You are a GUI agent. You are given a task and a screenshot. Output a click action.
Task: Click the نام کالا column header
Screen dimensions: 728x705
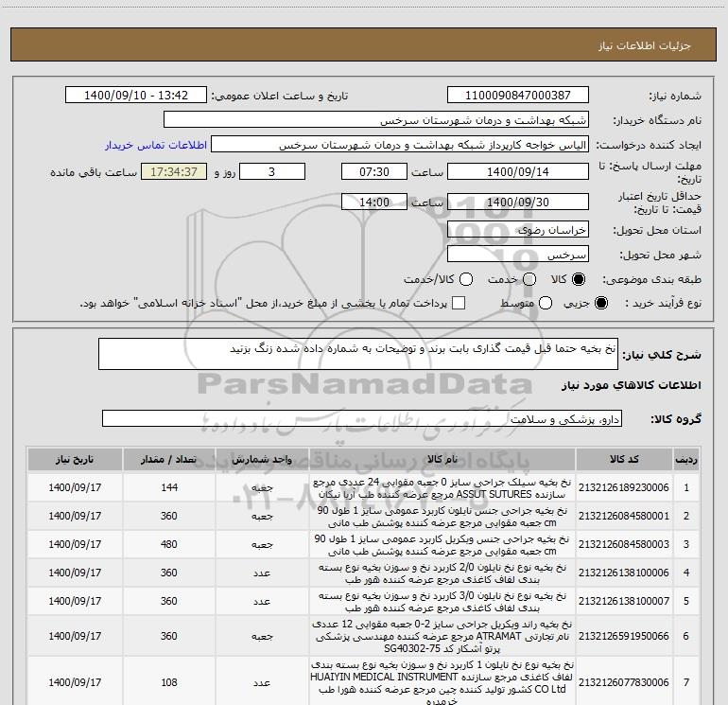pyautogui.click(x=442, y=460)
